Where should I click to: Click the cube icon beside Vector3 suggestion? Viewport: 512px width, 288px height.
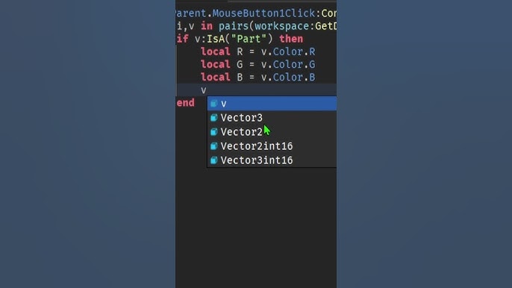pos(214,118)
